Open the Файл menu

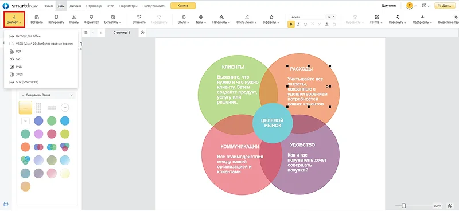tap(48, 6)
